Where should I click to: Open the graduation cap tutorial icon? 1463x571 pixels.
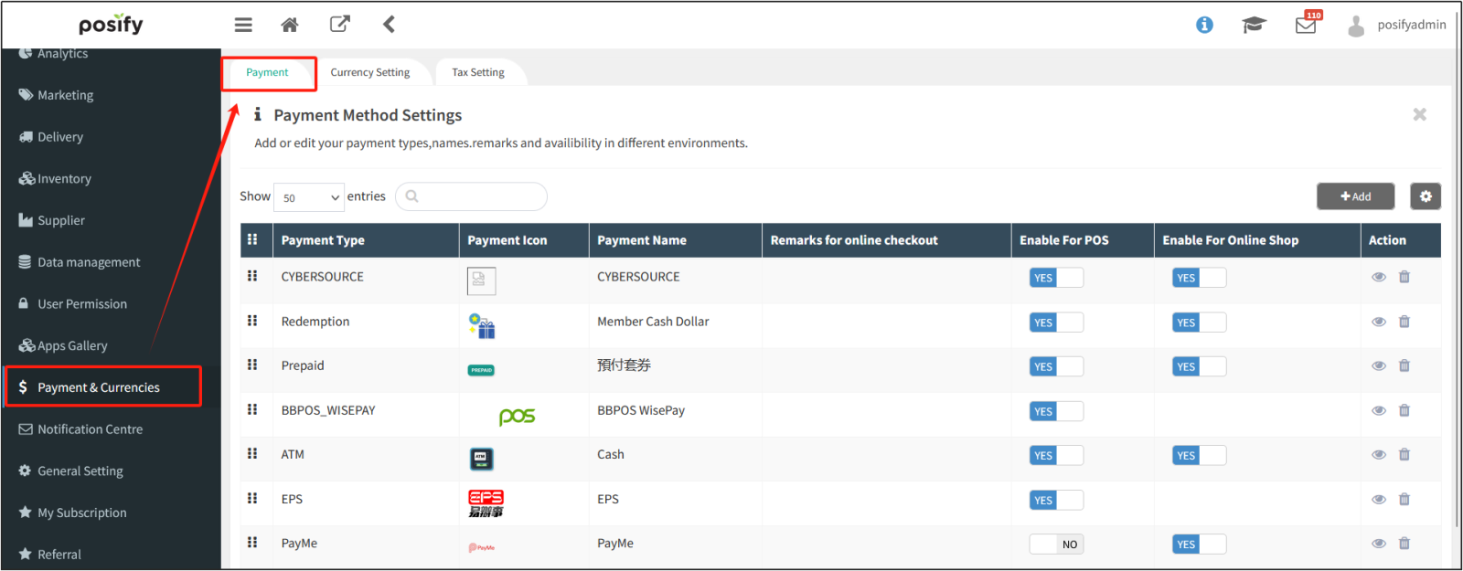click(x=1254, y=25)
